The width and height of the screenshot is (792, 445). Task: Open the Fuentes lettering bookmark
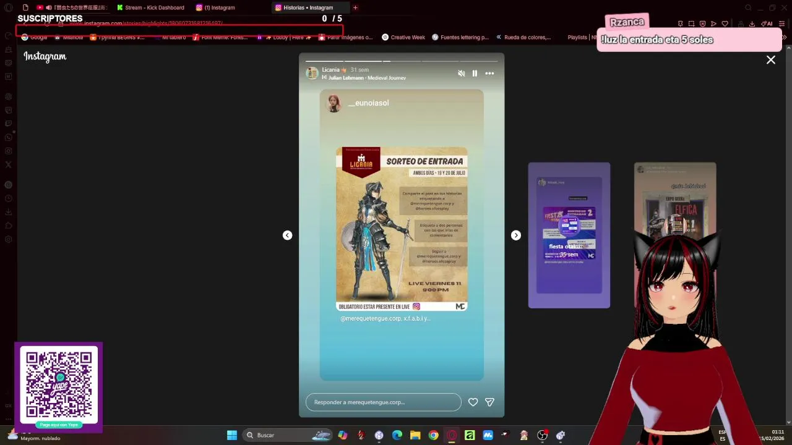tap(460, 38)
